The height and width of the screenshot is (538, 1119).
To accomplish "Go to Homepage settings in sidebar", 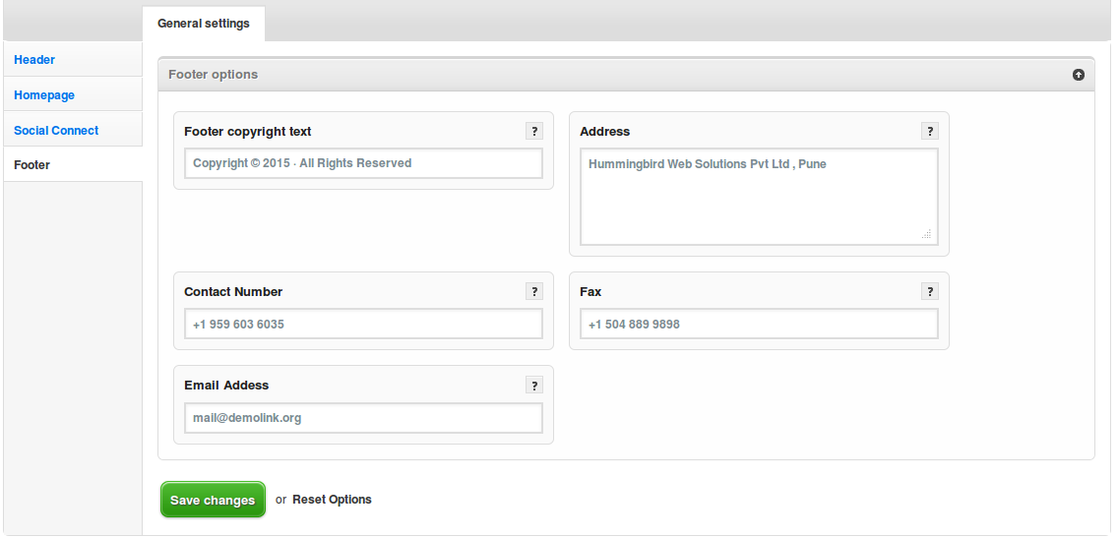I will click(x=44, y=95).
